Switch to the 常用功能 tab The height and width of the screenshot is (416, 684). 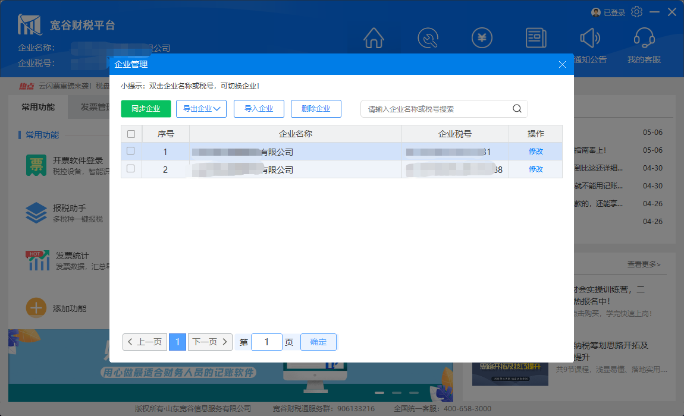(x=38, y=107)
